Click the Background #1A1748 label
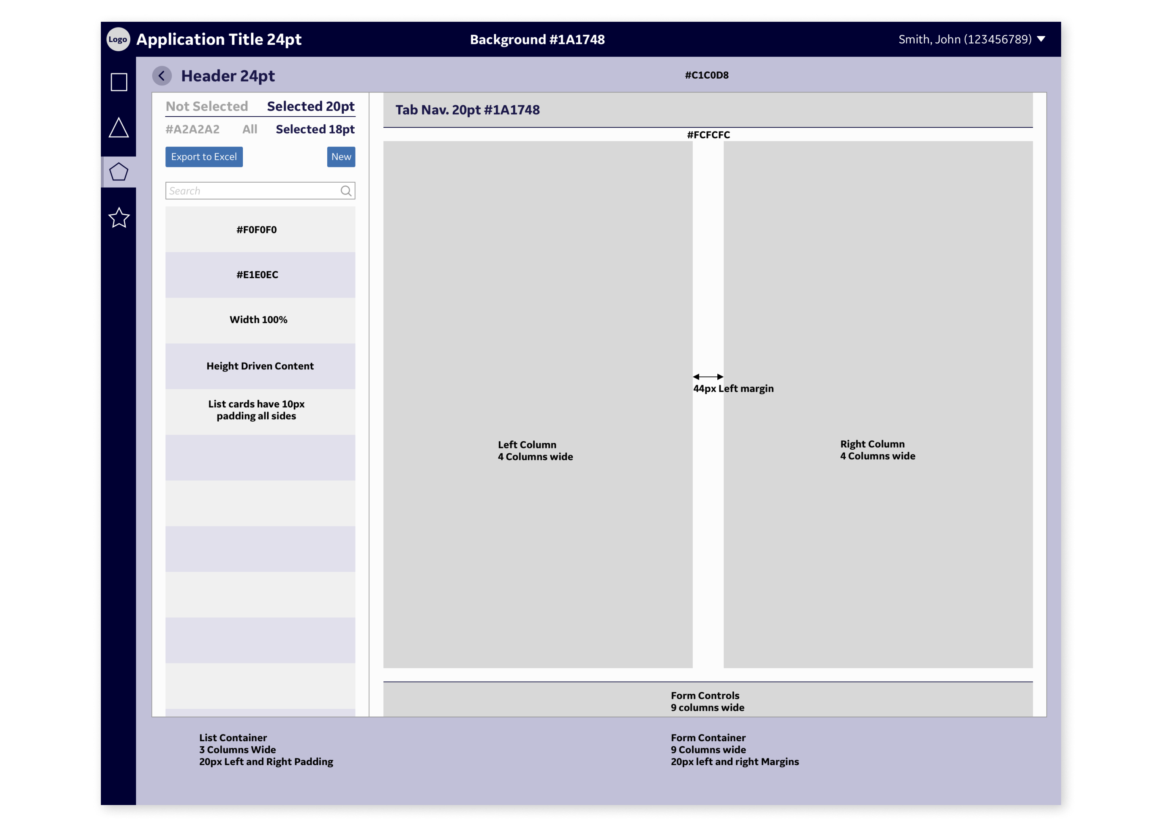The image size is (1162, 826). [x=537, y=40]
